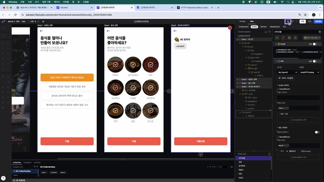Add new event with Event List plus
The image size is (324, 182).
[270, 154]
